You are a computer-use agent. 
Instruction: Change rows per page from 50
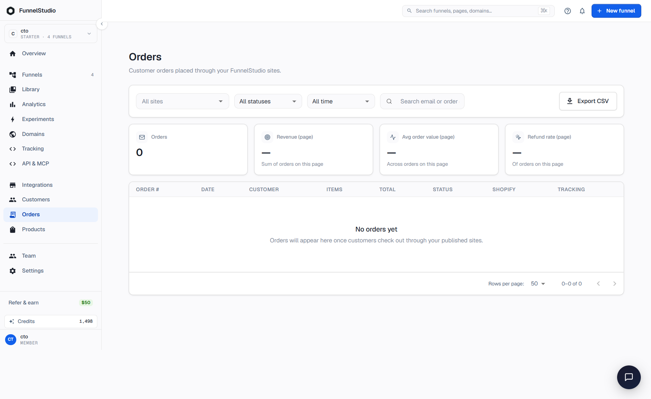tap(538, 284)
